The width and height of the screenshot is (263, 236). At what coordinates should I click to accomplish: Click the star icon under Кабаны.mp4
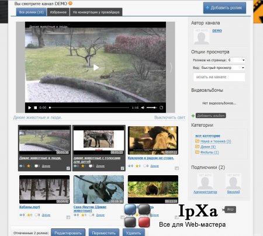click(x=29, y=215)
